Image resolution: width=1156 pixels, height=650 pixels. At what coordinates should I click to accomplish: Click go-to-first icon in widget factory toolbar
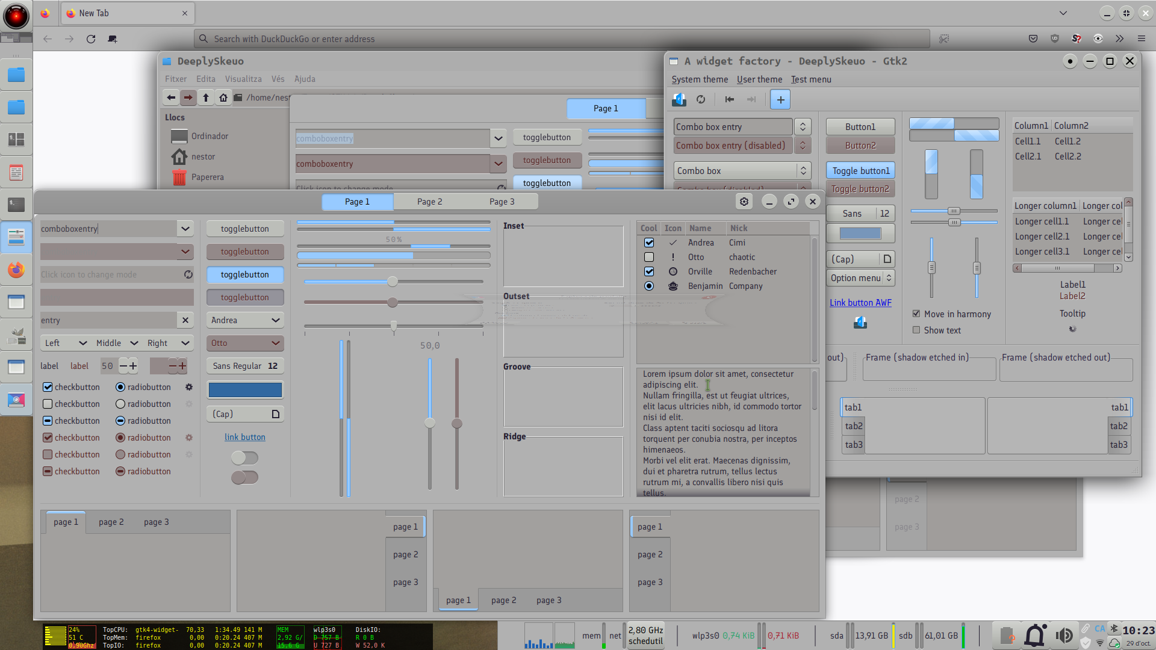pyautogui.click(x=730, y=99)
